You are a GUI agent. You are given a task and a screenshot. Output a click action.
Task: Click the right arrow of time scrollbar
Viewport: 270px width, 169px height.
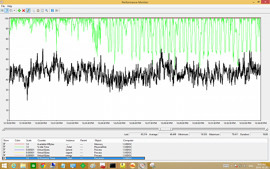click(266, 129)
